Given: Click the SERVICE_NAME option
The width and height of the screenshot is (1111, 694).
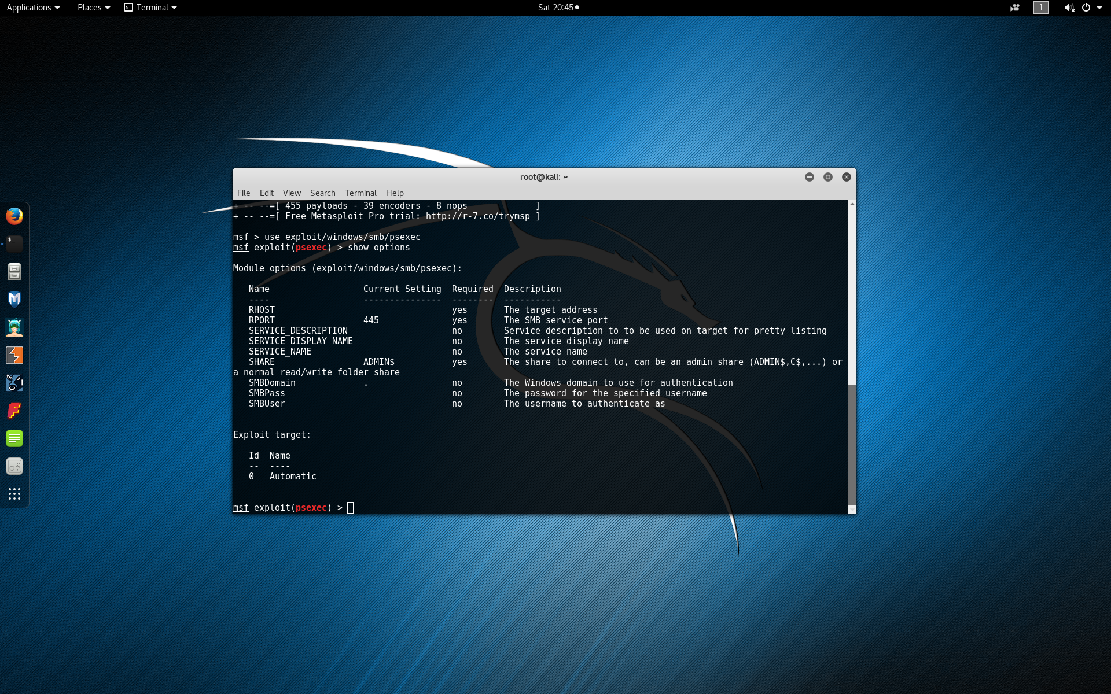Looking at the screenshot, I should [279, 352].
